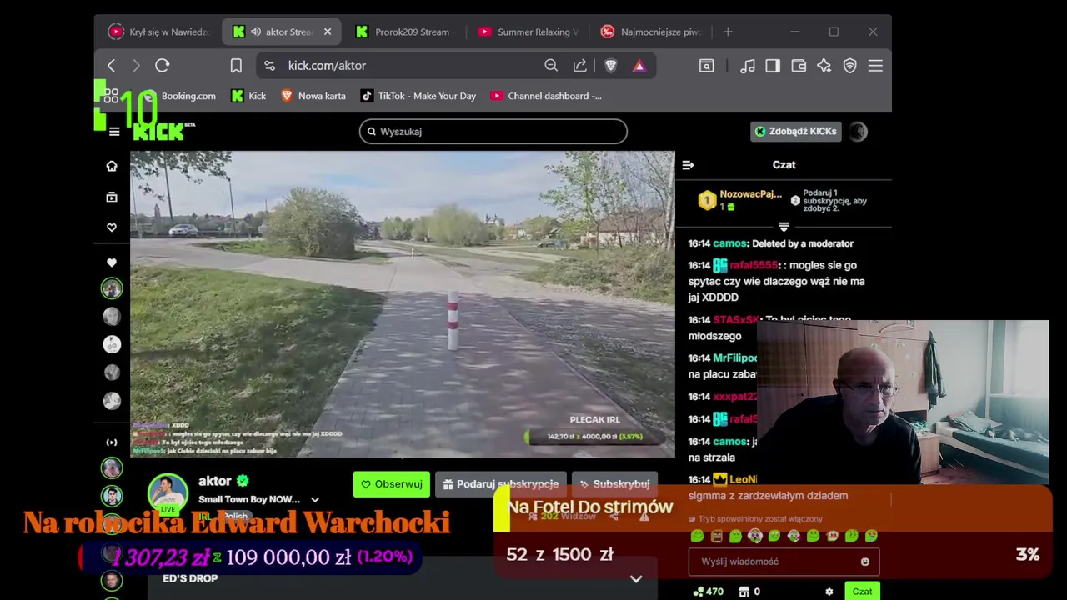This screenshot has height=600, width=1067.
Task: Open NozowacPaj top gifter entry
Action: pos(741,200)
